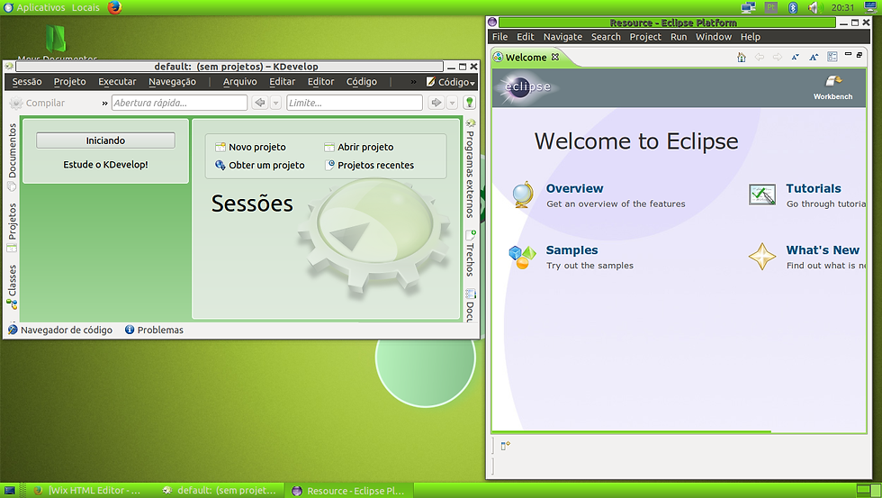Open Project menu in Eclipse
Image resolution: width=882 pixels, height=498 pixels.
(x=645, y=37)
